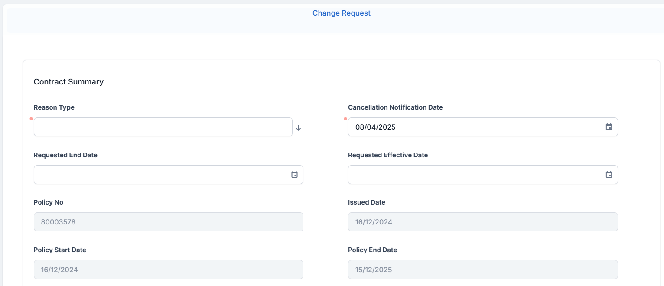This screenshot has height=286, width=664.
Task: Click the Change Request header link
Action: (x=341, y=13)
